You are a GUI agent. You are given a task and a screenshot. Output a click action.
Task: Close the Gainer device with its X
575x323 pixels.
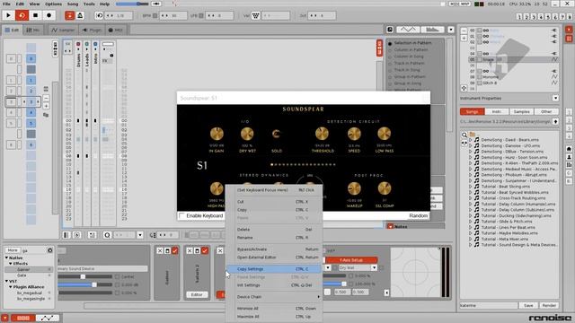coord(160,250)
